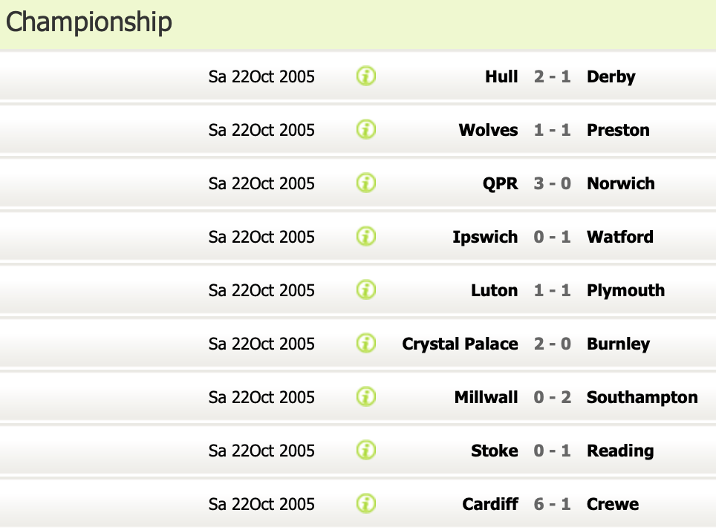Select the Championship section heading
Viewport: 716px width, 530px height.
tap(89, 22)
